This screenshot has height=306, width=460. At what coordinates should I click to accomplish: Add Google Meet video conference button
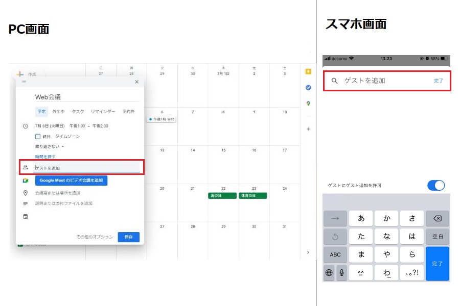pyautogui.click(x=71, y=181)
